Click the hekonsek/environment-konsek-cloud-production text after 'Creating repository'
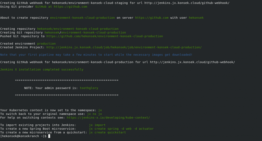The image size is (262, 141). (78, 29)
